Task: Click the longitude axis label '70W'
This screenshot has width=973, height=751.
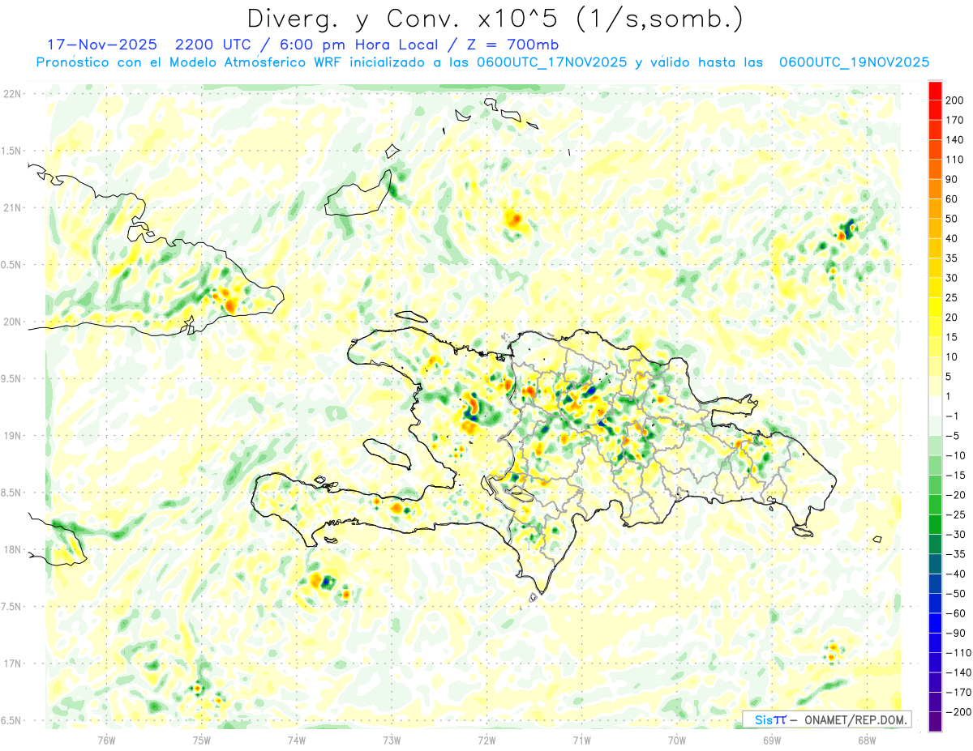Action: (676, 740)
